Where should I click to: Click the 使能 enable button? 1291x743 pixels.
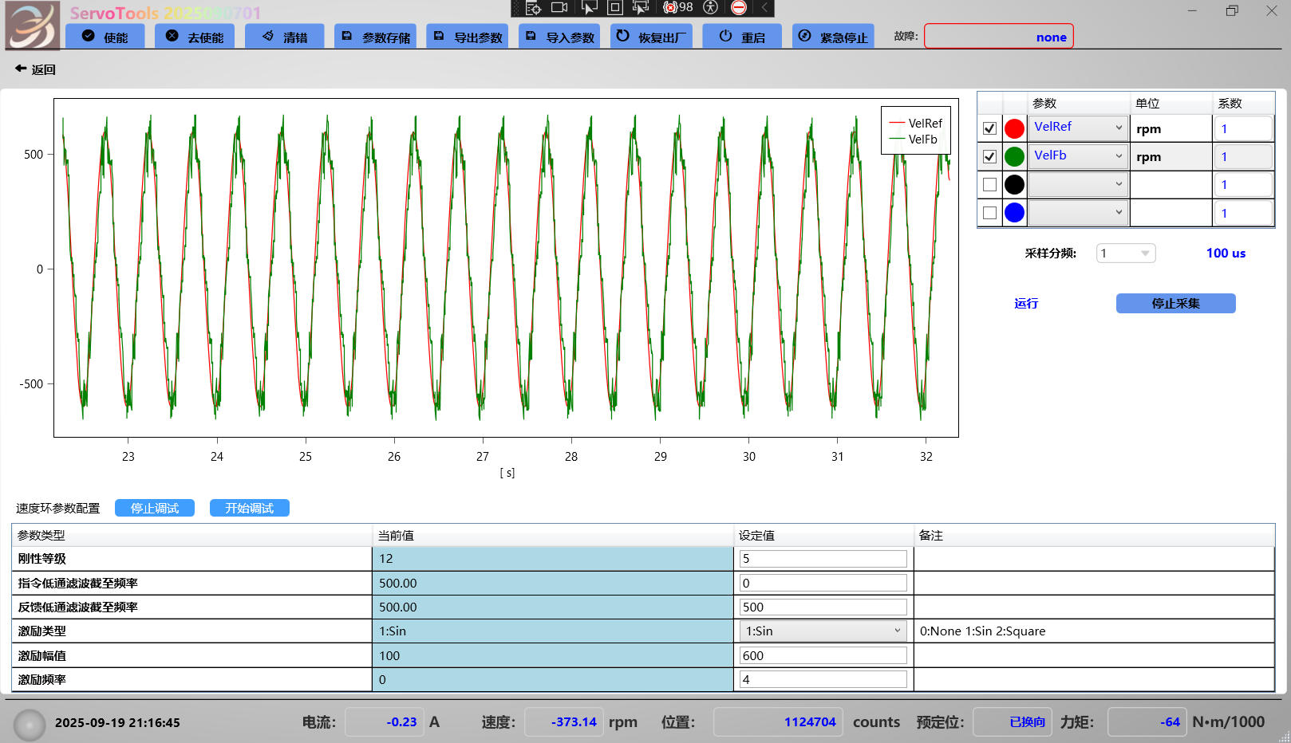tap(105, 37)
